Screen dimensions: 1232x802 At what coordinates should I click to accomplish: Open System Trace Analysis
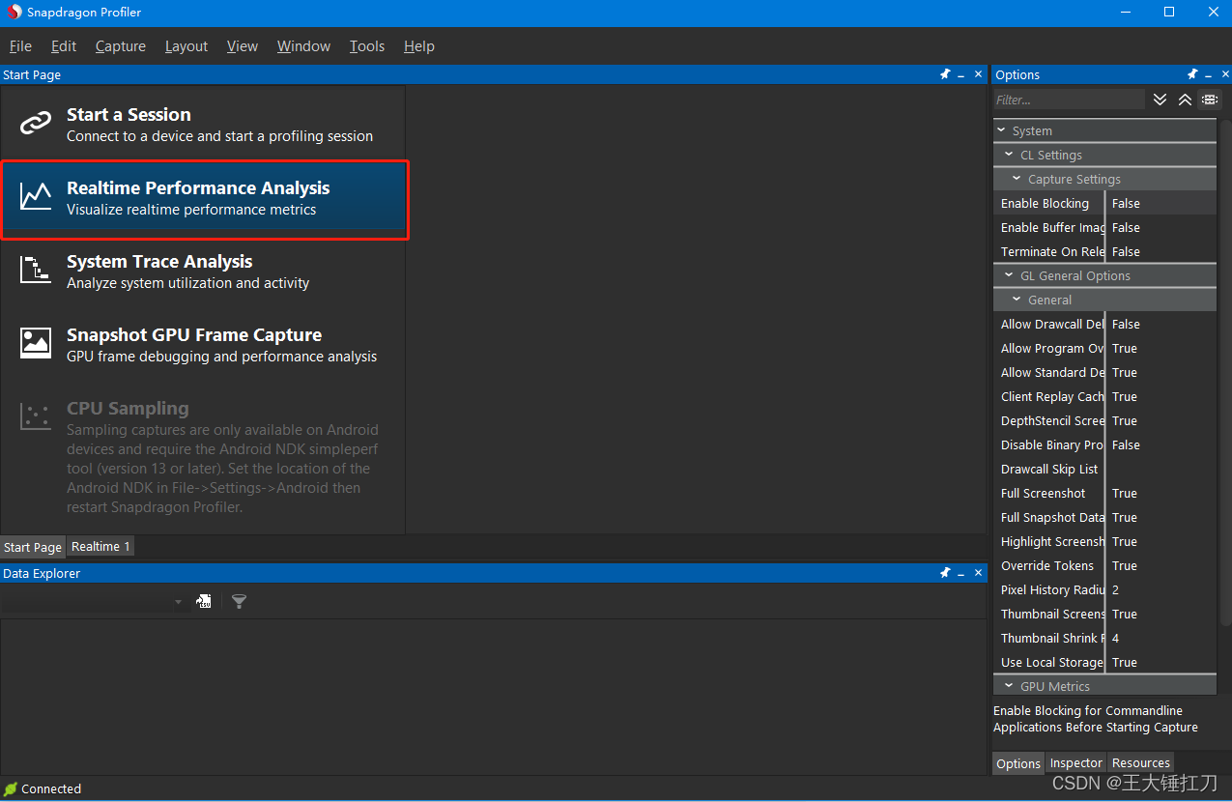tap(203, 272)
